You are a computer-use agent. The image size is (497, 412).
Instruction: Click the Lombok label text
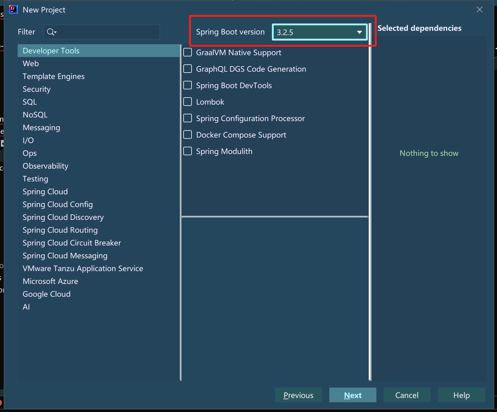click(x=210, y=102)
